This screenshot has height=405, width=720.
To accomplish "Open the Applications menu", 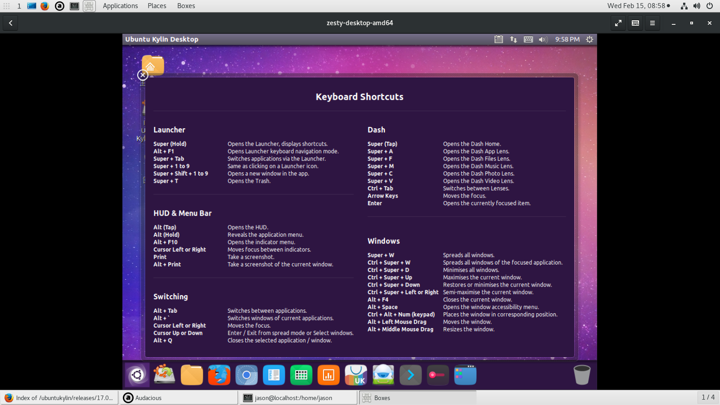I will pos(120,6).
